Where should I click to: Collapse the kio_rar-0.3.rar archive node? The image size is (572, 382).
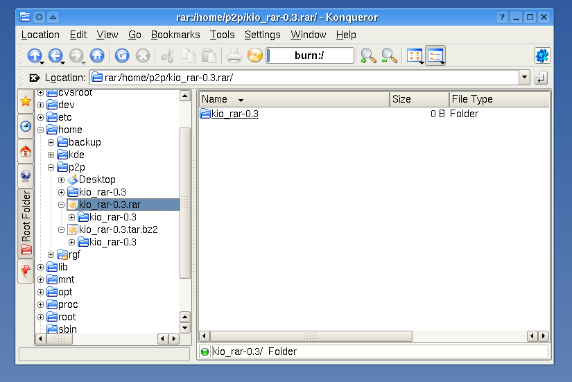click(61, 205)
